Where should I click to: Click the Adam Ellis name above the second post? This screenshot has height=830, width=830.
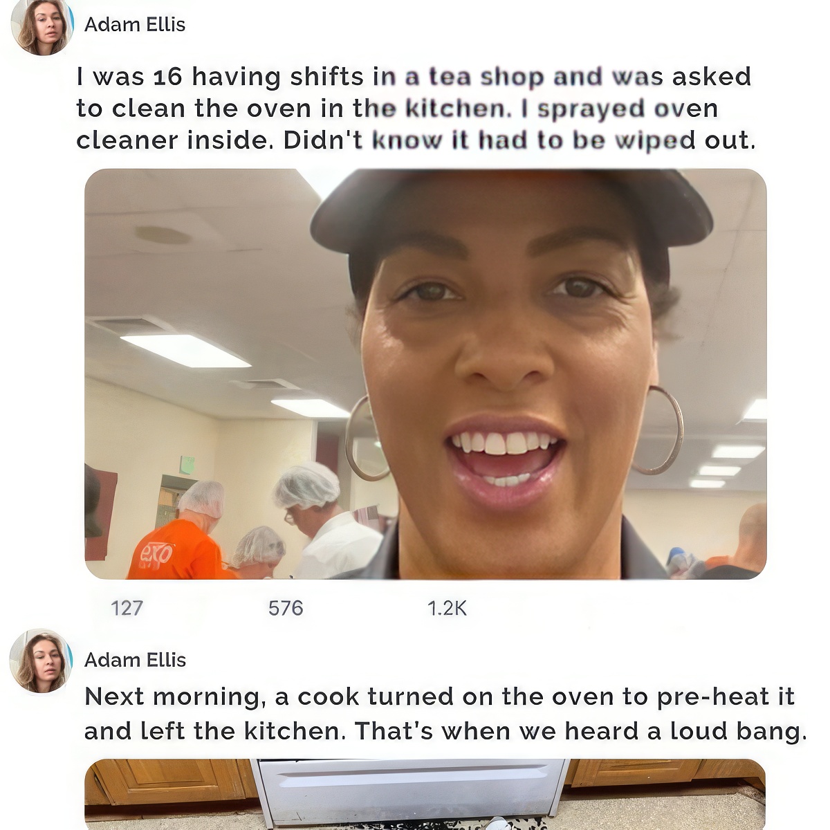point(135,660)
